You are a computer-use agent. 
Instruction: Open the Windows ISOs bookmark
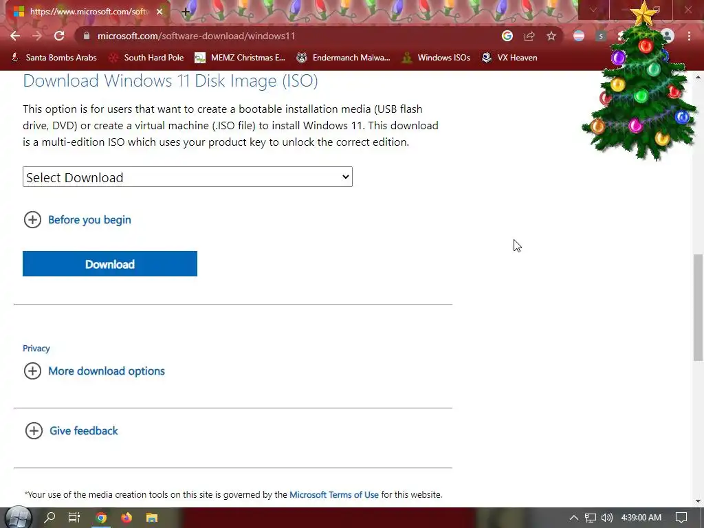(x=436, y=58)
